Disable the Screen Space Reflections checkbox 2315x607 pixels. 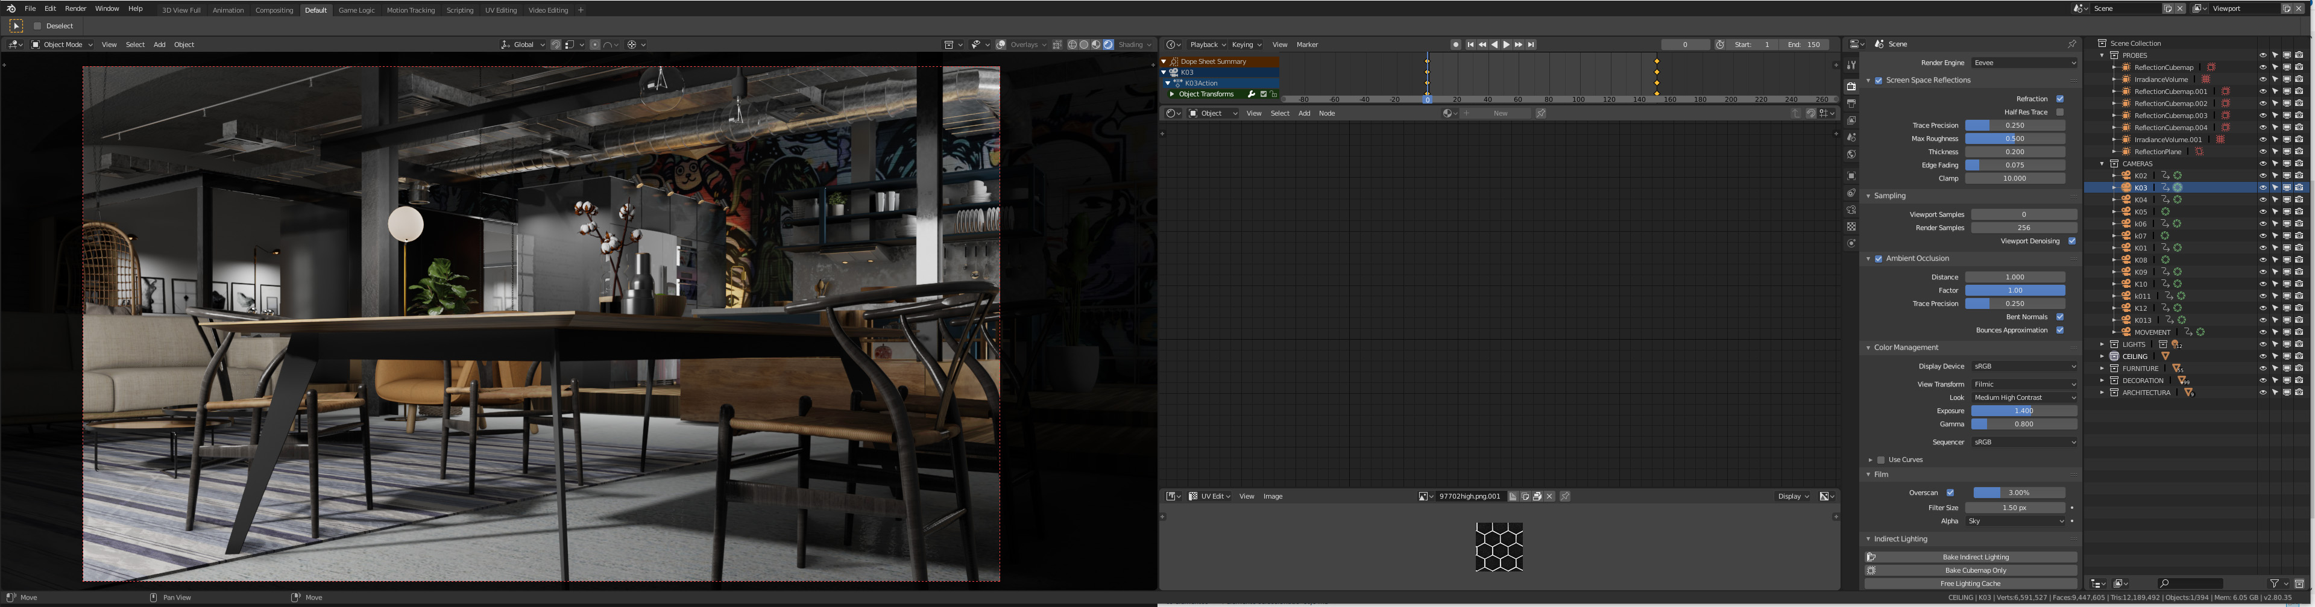pos(1879,81)
